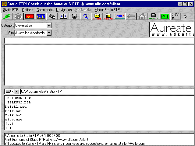Screen dimensions: 195x146
Task: Open the blue HOSTS list icon
Action: pos(41,16)
